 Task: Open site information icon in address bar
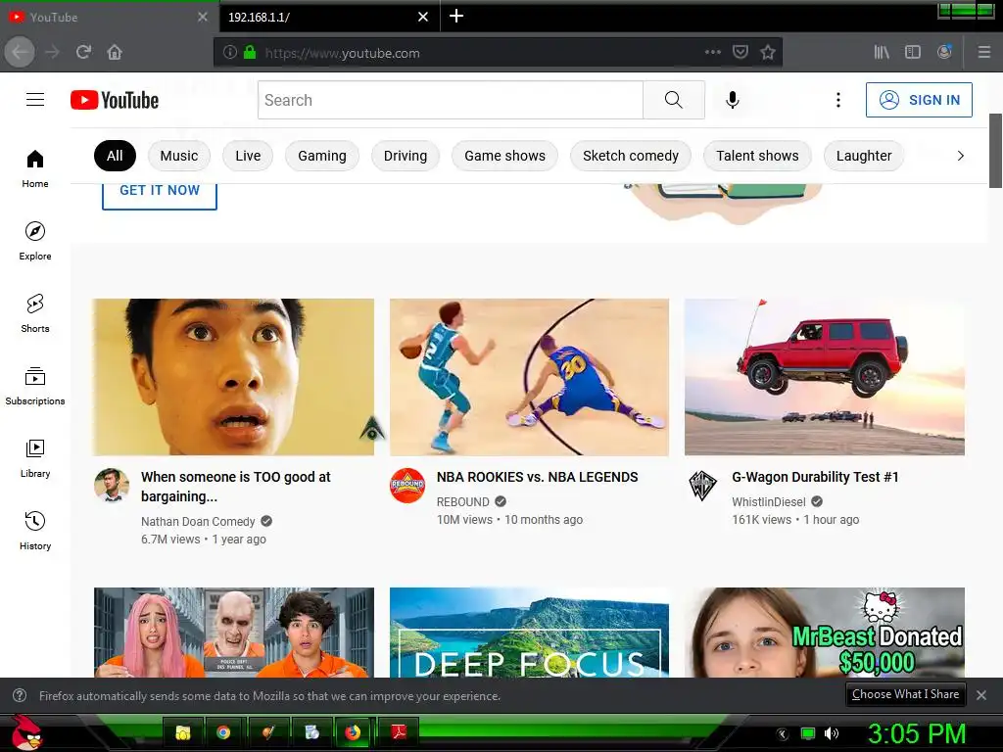pyautogui.click(x=229, y=53)
